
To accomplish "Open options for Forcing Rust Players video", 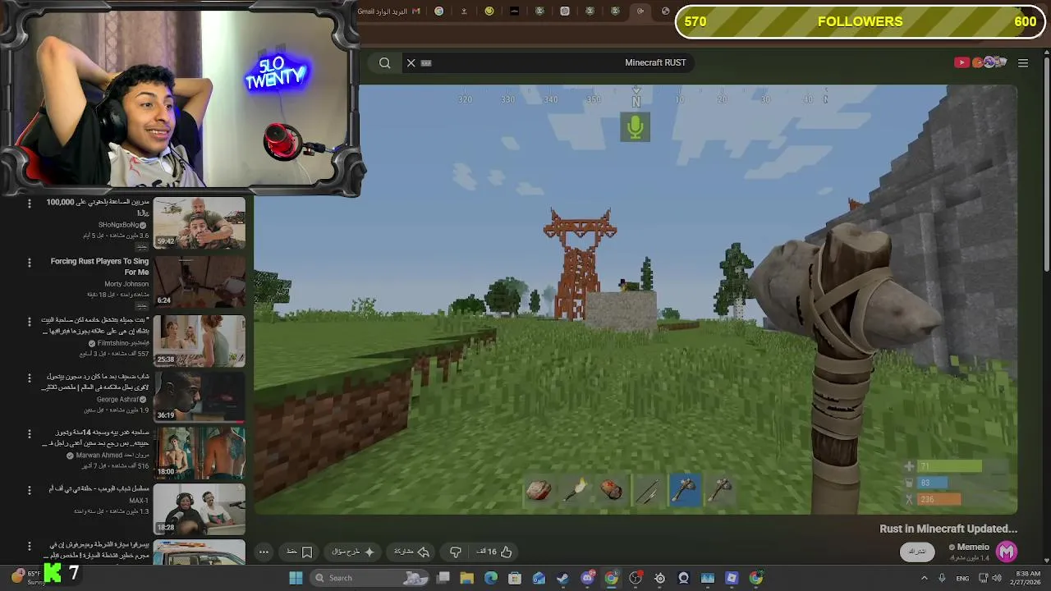I will click(x=30, y=263).
